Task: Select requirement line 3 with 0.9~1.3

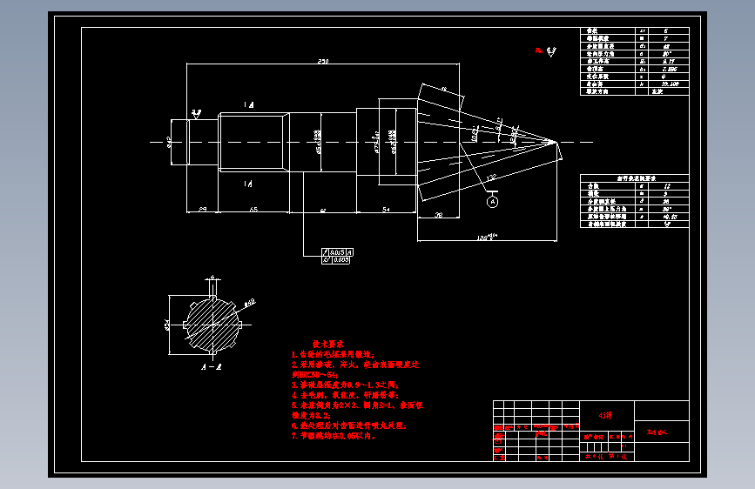Action: point(345,385)
